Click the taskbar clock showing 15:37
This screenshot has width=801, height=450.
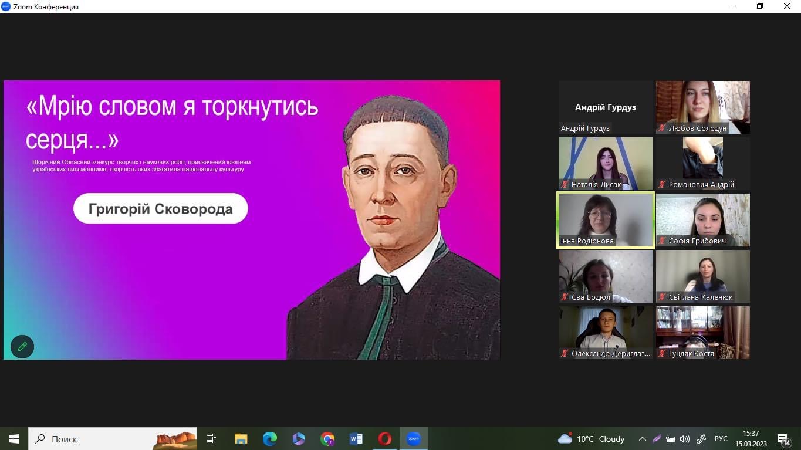(x=751, y=439)
